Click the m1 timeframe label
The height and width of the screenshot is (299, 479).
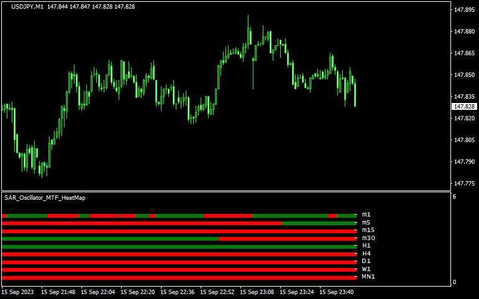pyautogui.click(x=367, y=215)
